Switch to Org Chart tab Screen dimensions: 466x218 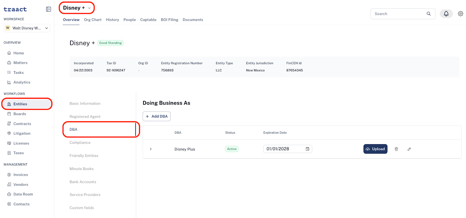tap(93, 20)
